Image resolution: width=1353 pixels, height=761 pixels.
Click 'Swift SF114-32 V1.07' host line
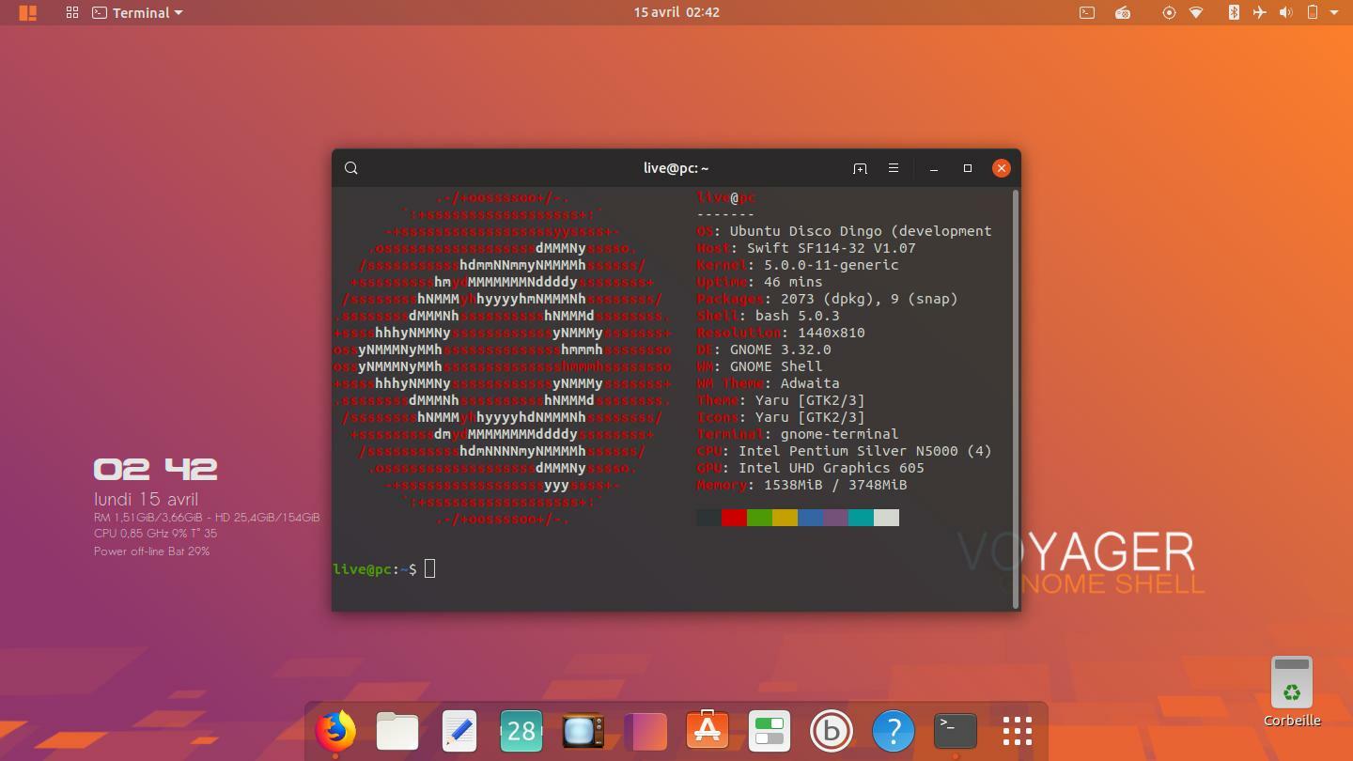[x=831, y=248]
